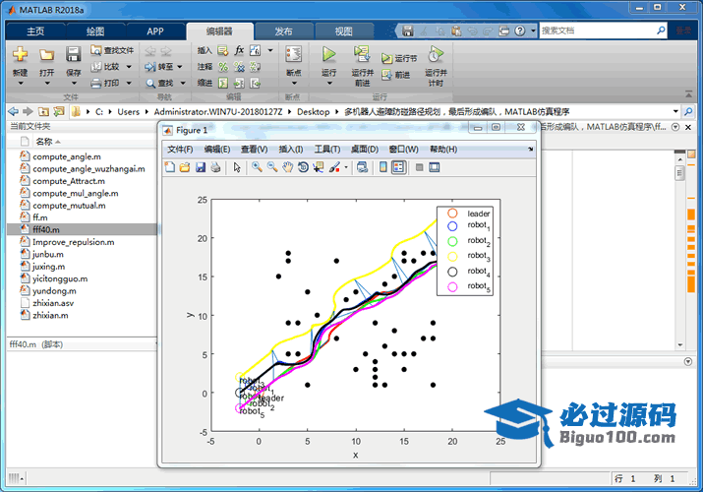
Task: Click the editor's vertical scrollbar
Action: coord(678,295)
